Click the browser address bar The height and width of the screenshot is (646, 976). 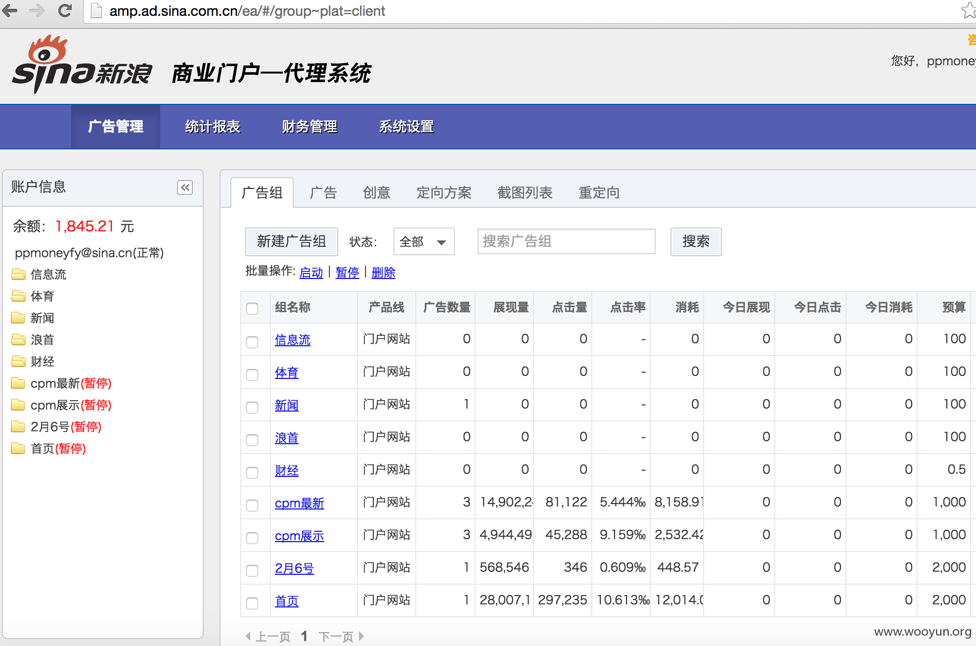[519, 11]
